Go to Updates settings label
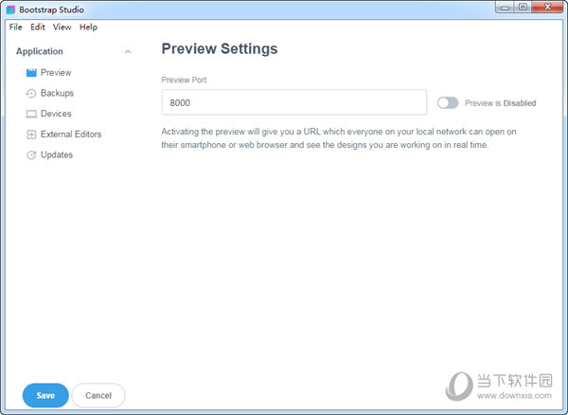Viewport: 568px width, 415px height. point(57,155)
